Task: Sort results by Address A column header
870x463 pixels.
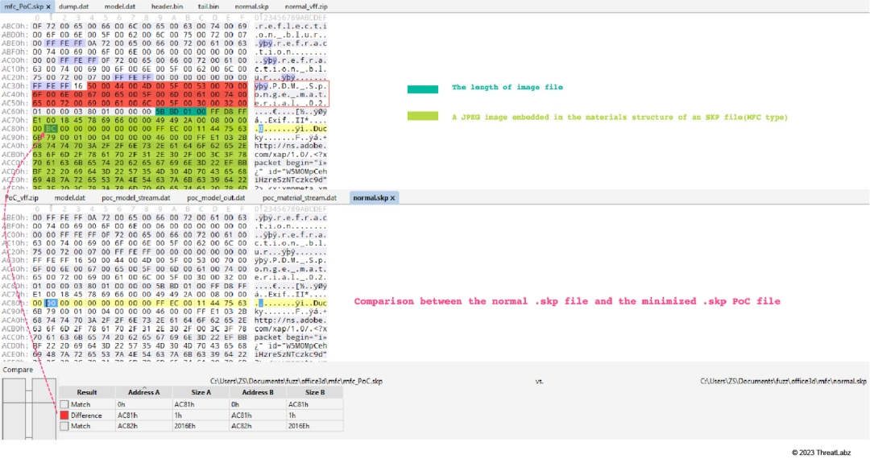Action: click(x=144, y=392)
